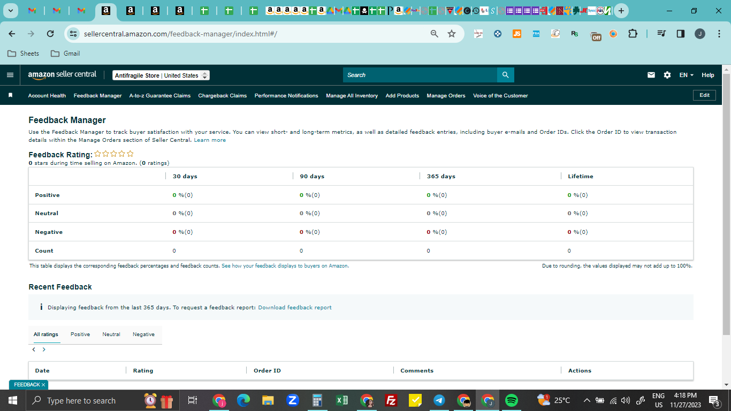
Task: Open the Help link
Action: click(708, 75)
